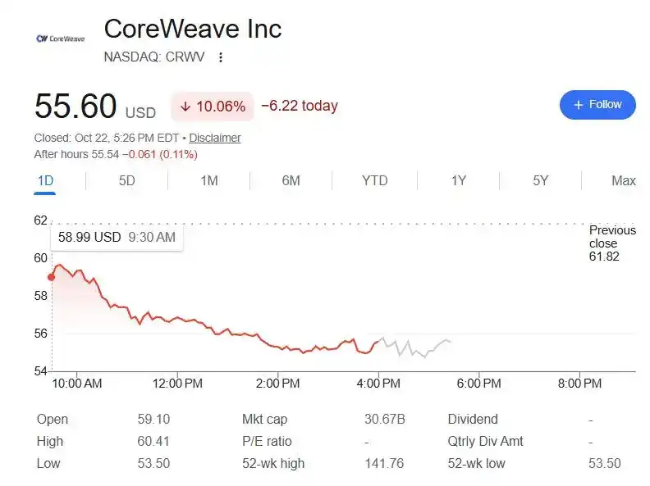Select the YTD chart range tab
The height and width of the screenshot is (486, 650).
click(375, 181)
